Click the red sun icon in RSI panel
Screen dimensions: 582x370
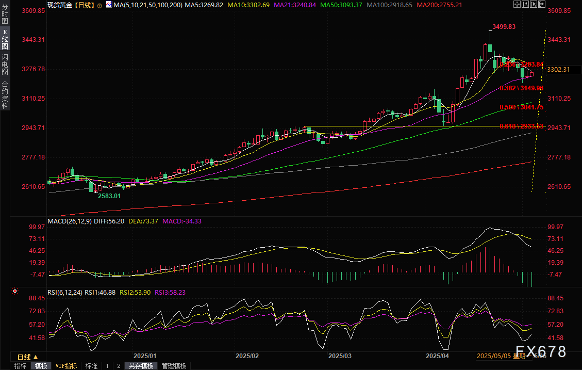[x=15, y=292]
